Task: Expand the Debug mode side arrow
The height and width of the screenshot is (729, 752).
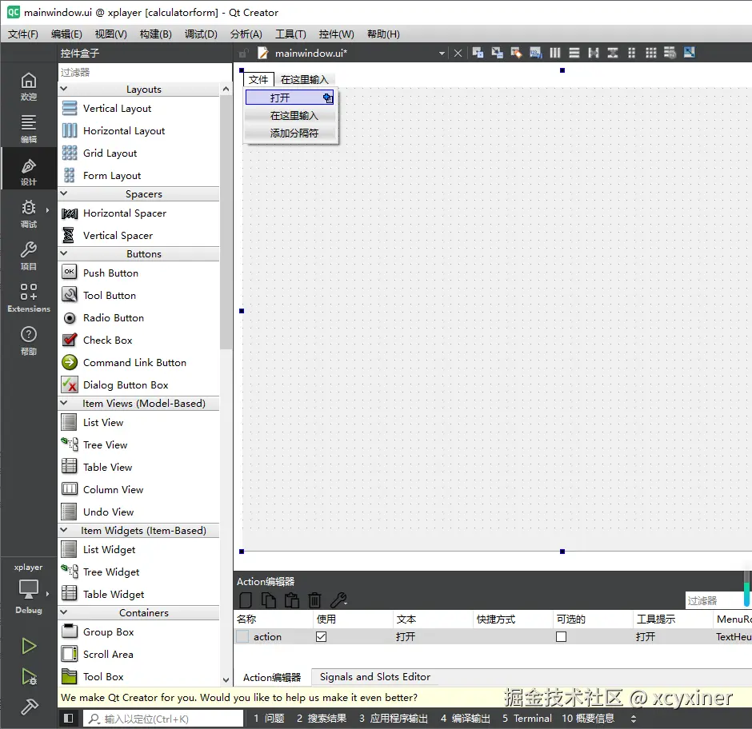Action: [47, 210]
